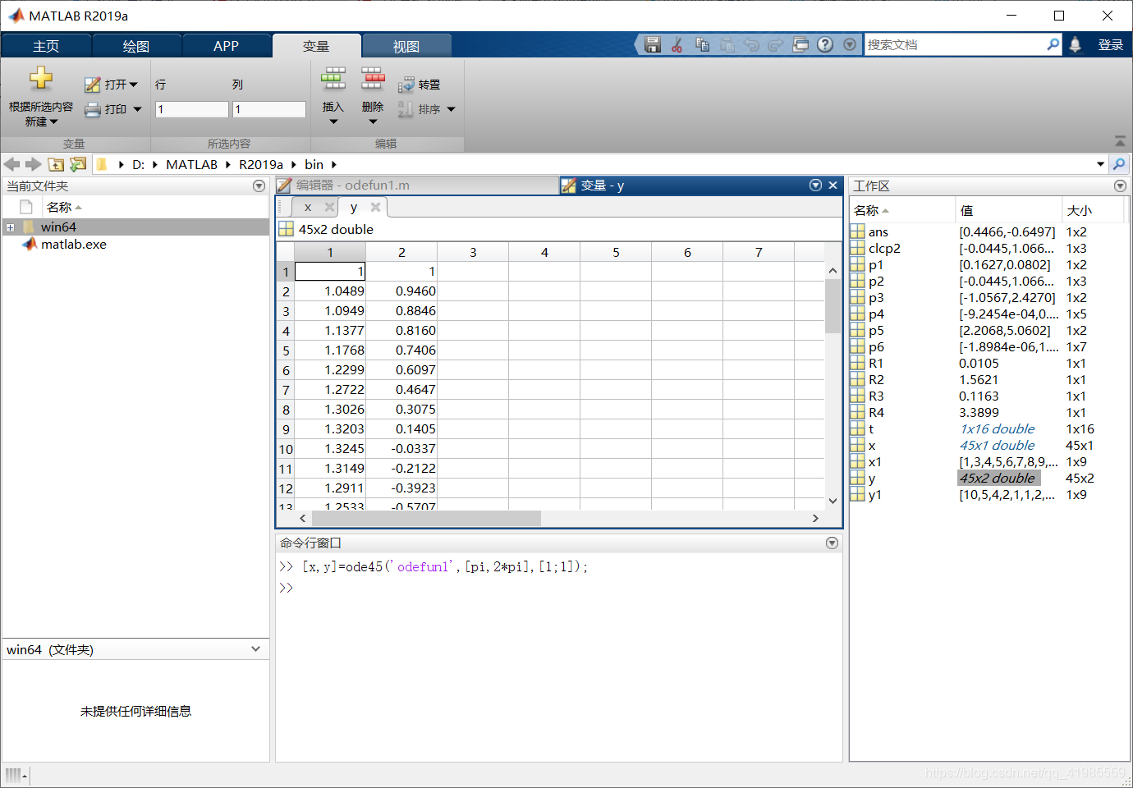Image resolution: width=1133 pixels, height=788 pixels.
Task: Click the Save icon in quick access toolbar
Action: pos(653,44)
